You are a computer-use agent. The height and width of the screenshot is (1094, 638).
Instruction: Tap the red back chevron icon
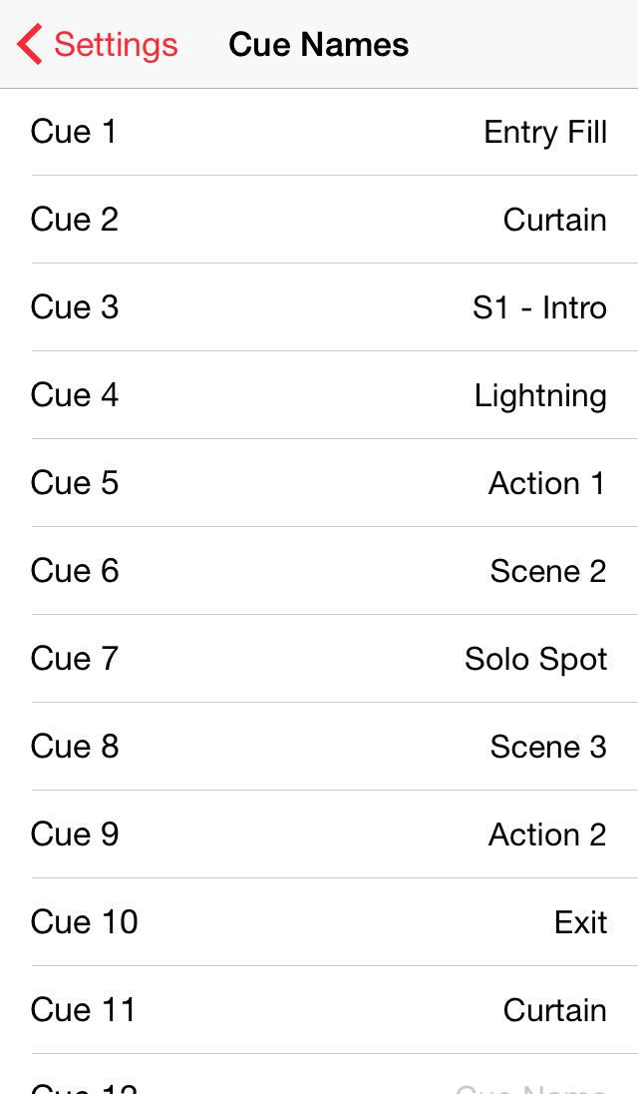[29, 45]
